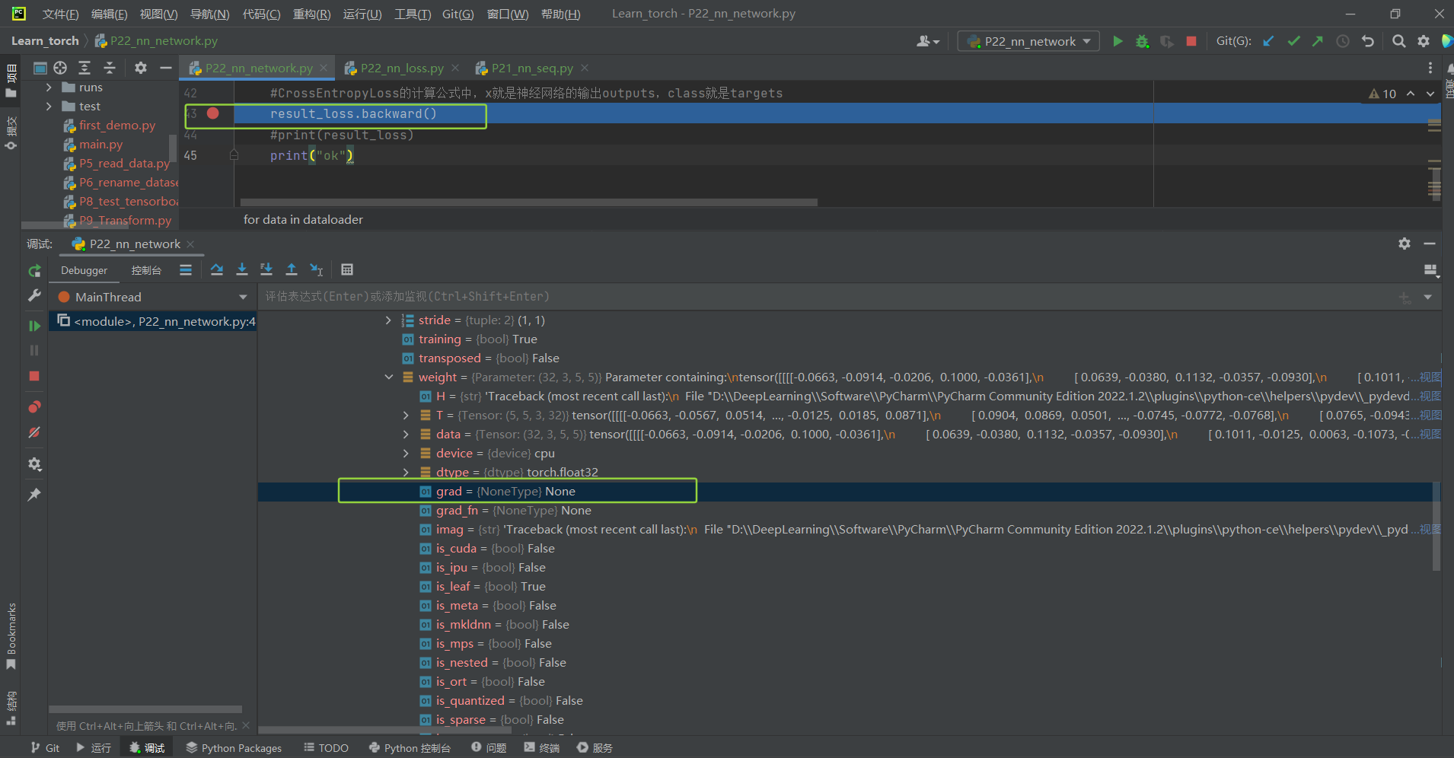
Task: Toggle the breakpoint on line 43
Action: pyautogui.click(x=213, y=113)
